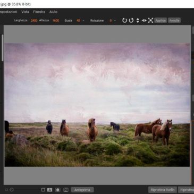Click the Altezza value 1600 field
The height and width of the screenshot is (194, 194).
[56, 21]
